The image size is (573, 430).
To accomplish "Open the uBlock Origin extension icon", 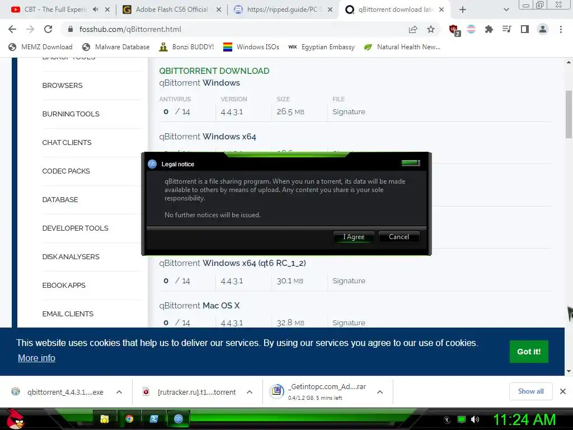I will (454, 30).
